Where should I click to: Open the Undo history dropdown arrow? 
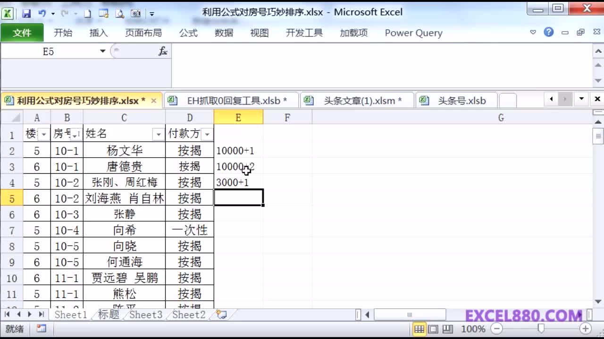(x=53, y=14)
